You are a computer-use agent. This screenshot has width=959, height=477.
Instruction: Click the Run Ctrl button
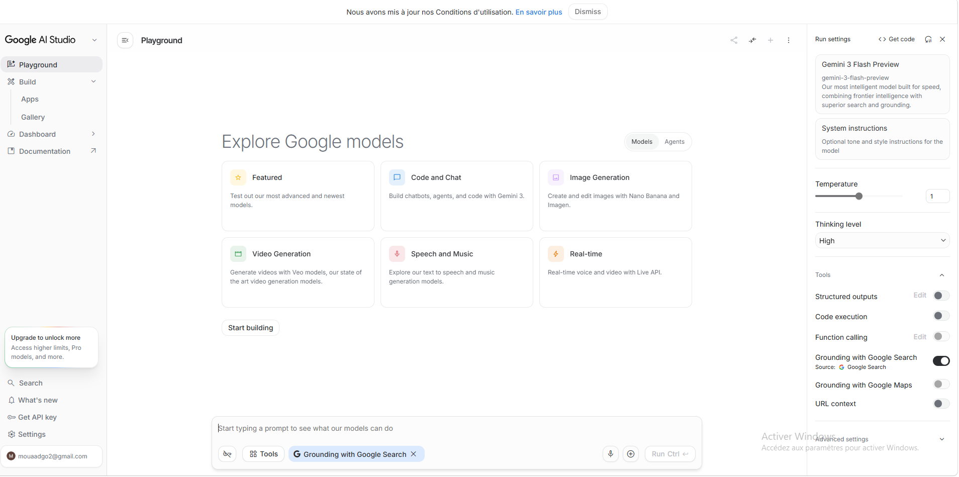[670, 454]
